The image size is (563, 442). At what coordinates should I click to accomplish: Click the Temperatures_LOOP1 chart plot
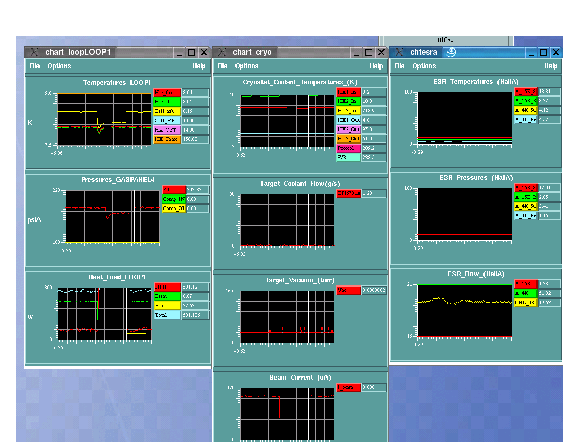tap(104, 119)
